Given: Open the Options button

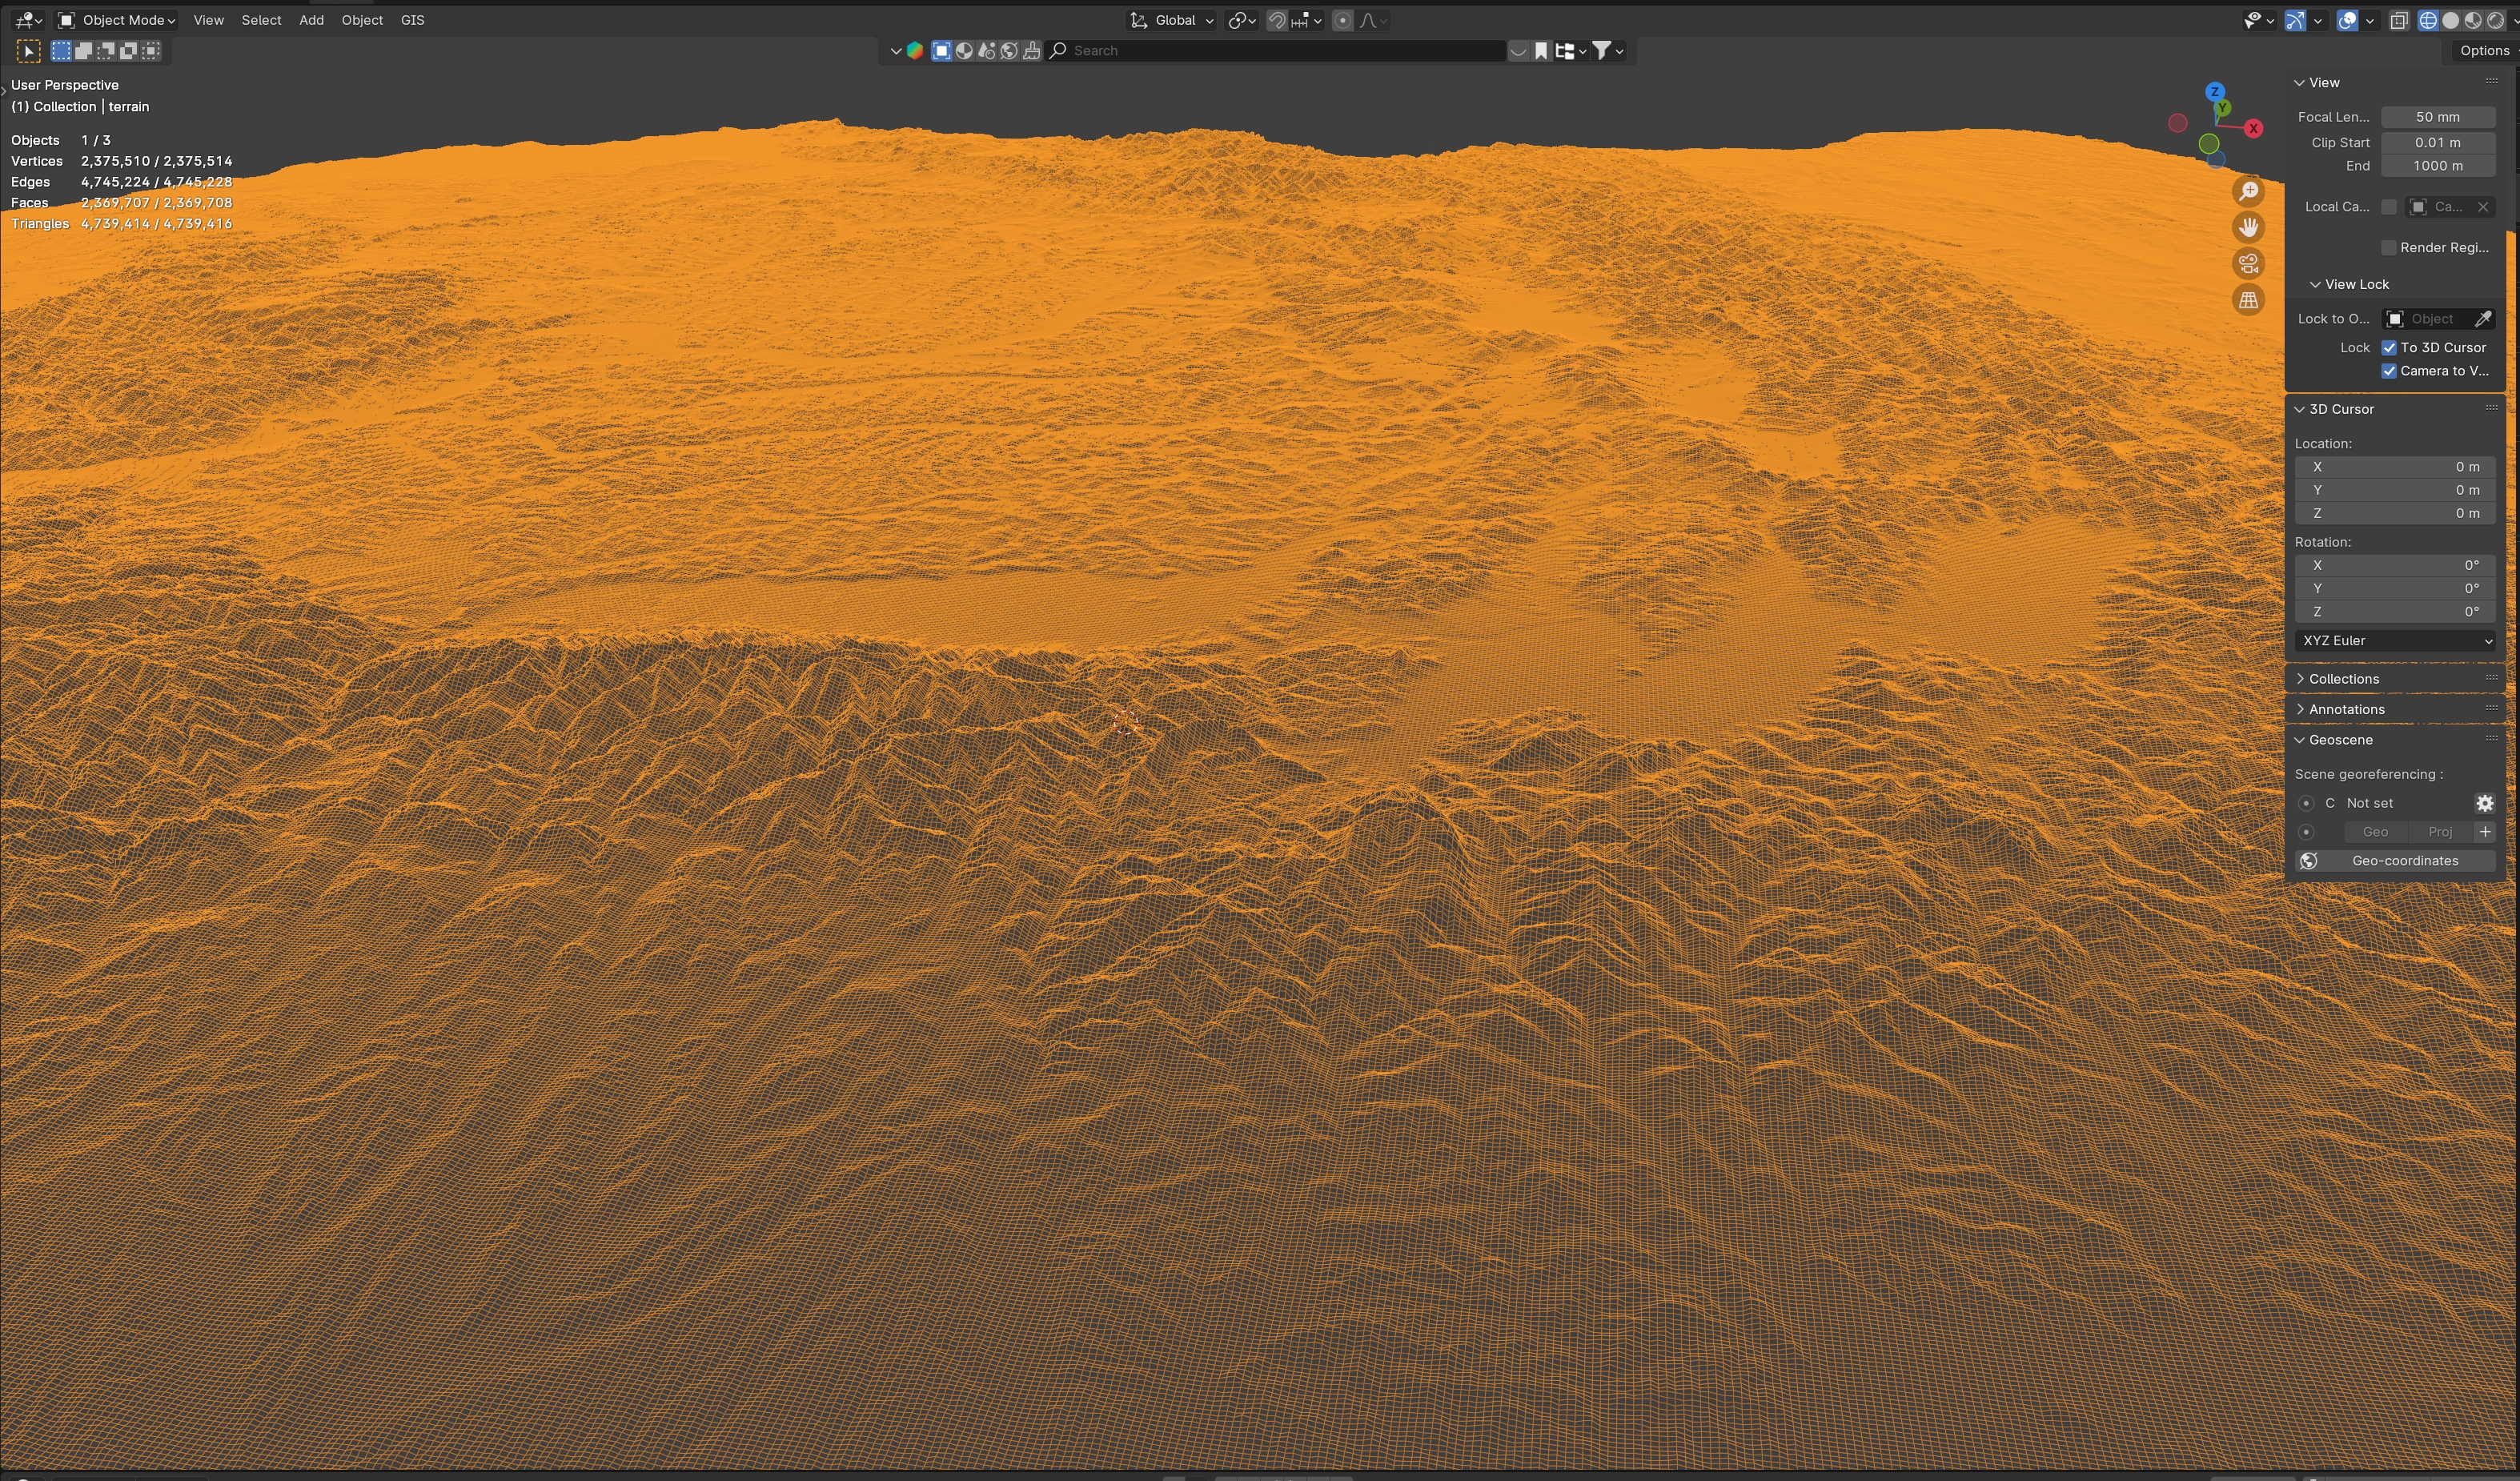Looking at the screenshot, I should 2484,50.
